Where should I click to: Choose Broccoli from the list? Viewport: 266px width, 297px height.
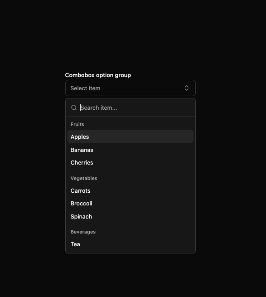point(130,204)
